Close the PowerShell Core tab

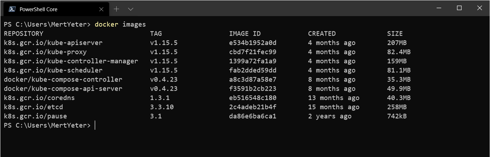pyautogui.click(x=102, y=9)
